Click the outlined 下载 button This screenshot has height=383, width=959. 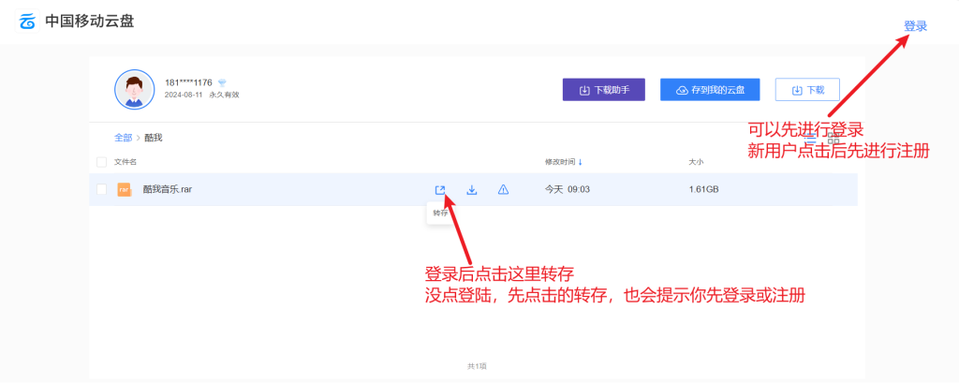click(807, 90)
